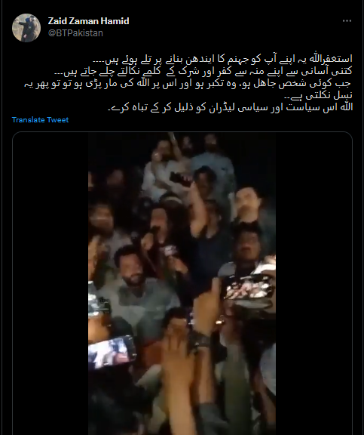Click the final line beginning اللہ اس سیاست
The image size is (364, 435).
click(230, 107)
